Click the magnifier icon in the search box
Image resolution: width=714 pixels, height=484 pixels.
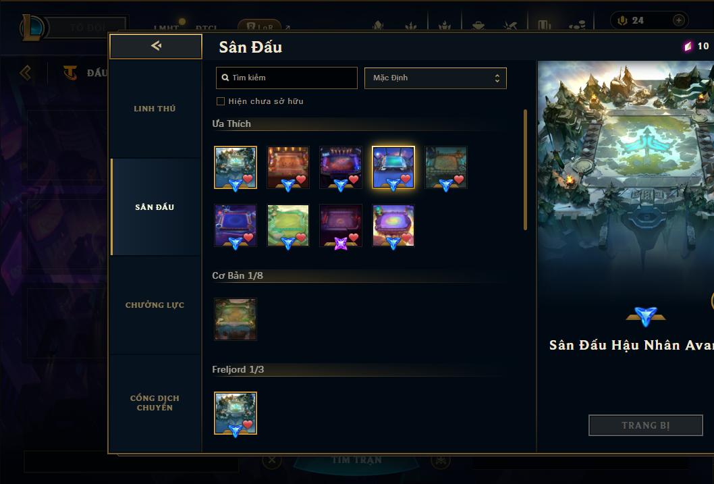(225, 78)
